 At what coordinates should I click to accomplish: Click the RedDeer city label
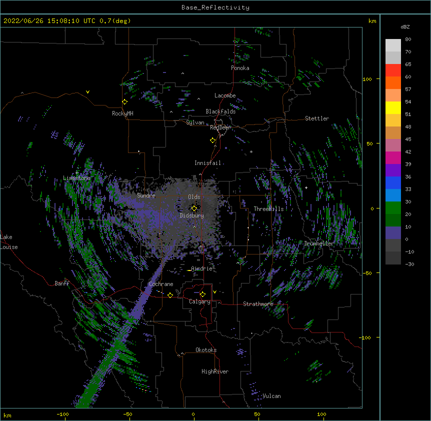coord(220,127)
